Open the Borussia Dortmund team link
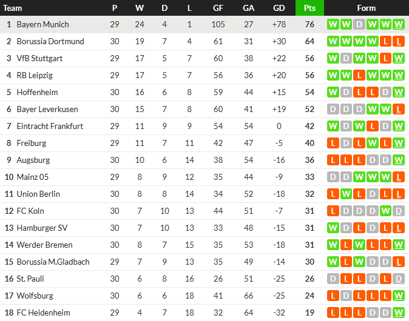The image size is (409, 321). tap(50, 42)
